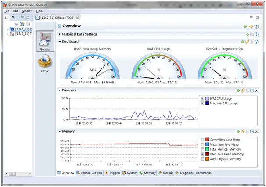Remove the Processor chart with X icon

tap(256, 91)
